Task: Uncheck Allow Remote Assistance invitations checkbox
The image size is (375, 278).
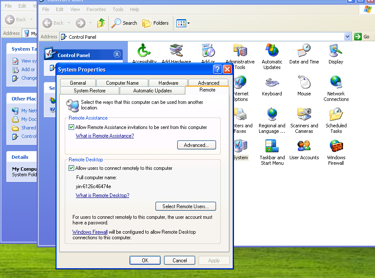Action: click(x=72, y=127)
